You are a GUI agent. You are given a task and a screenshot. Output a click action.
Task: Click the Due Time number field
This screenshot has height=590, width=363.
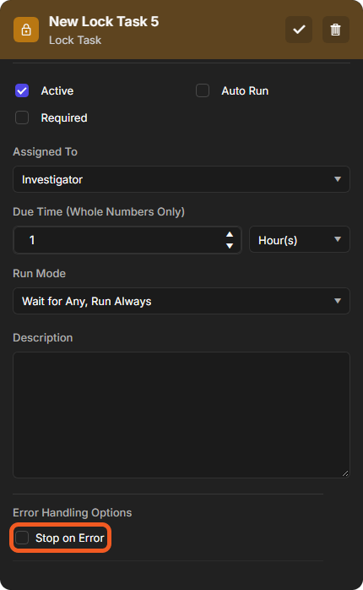pos(127,240)
